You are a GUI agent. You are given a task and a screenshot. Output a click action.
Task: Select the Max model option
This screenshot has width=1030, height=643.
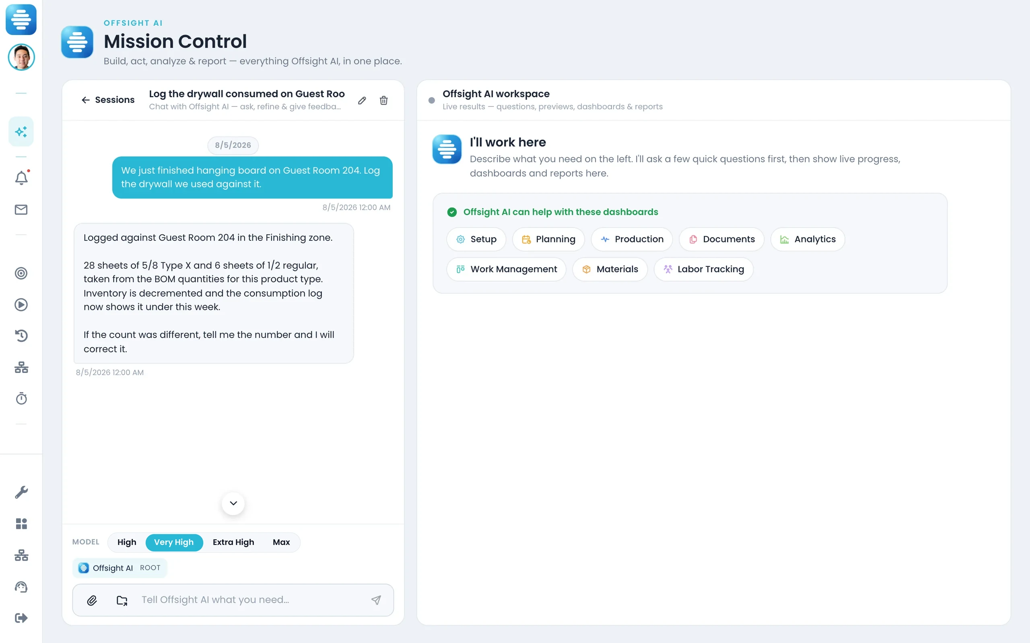[x=281, y=542]
